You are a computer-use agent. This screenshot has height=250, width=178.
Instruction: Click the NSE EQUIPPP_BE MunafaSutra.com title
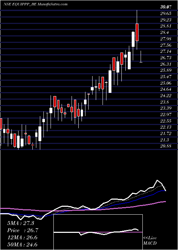tap(36, 4)
